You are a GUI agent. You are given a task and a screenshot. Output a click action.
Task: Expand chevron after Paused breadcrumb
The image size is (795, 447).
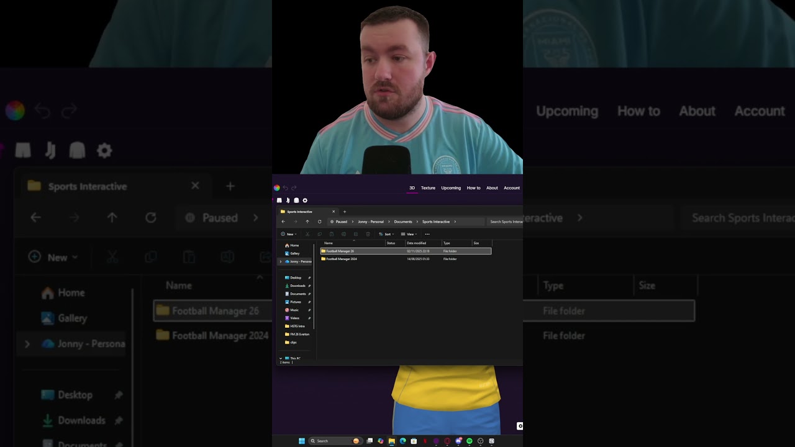(x=352, y=222)
